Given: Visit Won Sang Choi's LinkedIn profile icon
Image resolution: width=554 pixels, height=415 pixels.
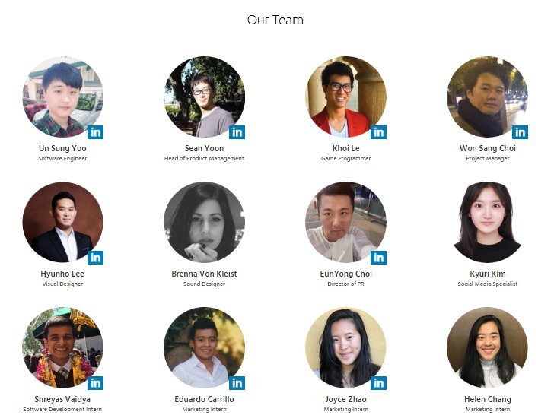Looking at the screenshot, I should point(520,132).
